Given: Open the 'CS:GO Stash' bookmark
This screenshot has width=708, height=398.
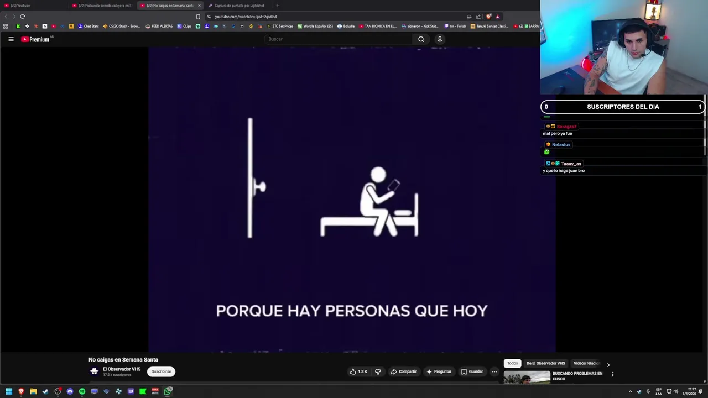Looking at the screenshot, I should point(122,26).
